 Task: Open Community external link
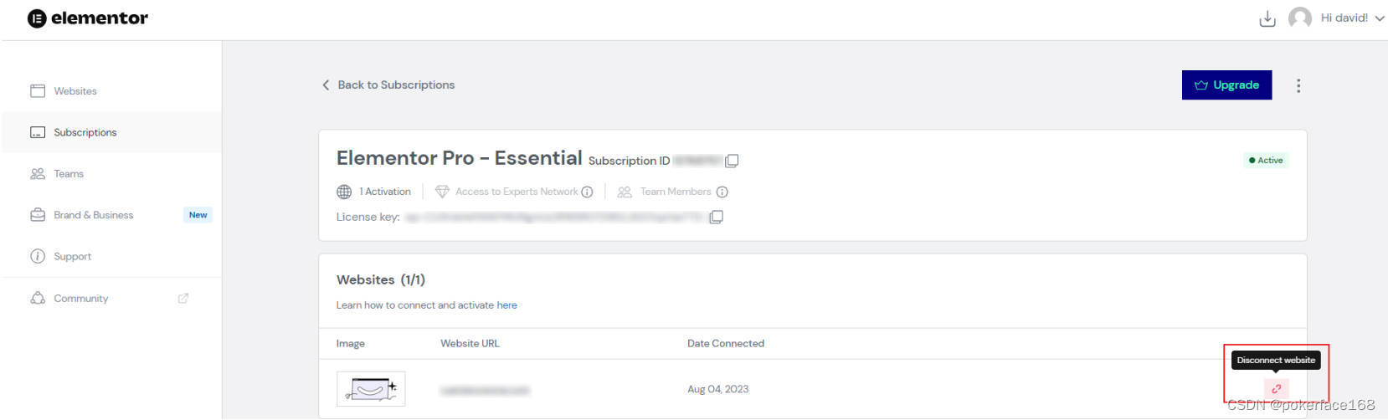tap(81, 299)
